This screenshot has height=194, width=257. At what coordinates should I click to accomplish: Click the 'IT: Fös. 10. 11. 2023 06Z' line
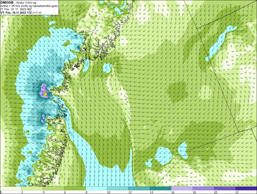pyautogui.click(x=16, y=9)
